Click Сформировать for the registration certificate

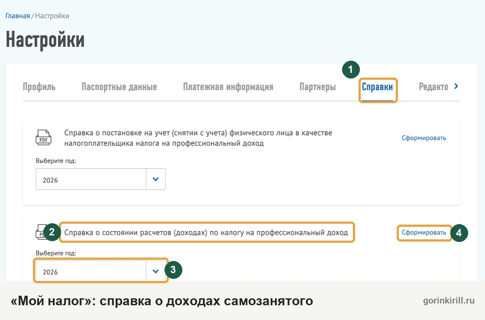(424, 138)
